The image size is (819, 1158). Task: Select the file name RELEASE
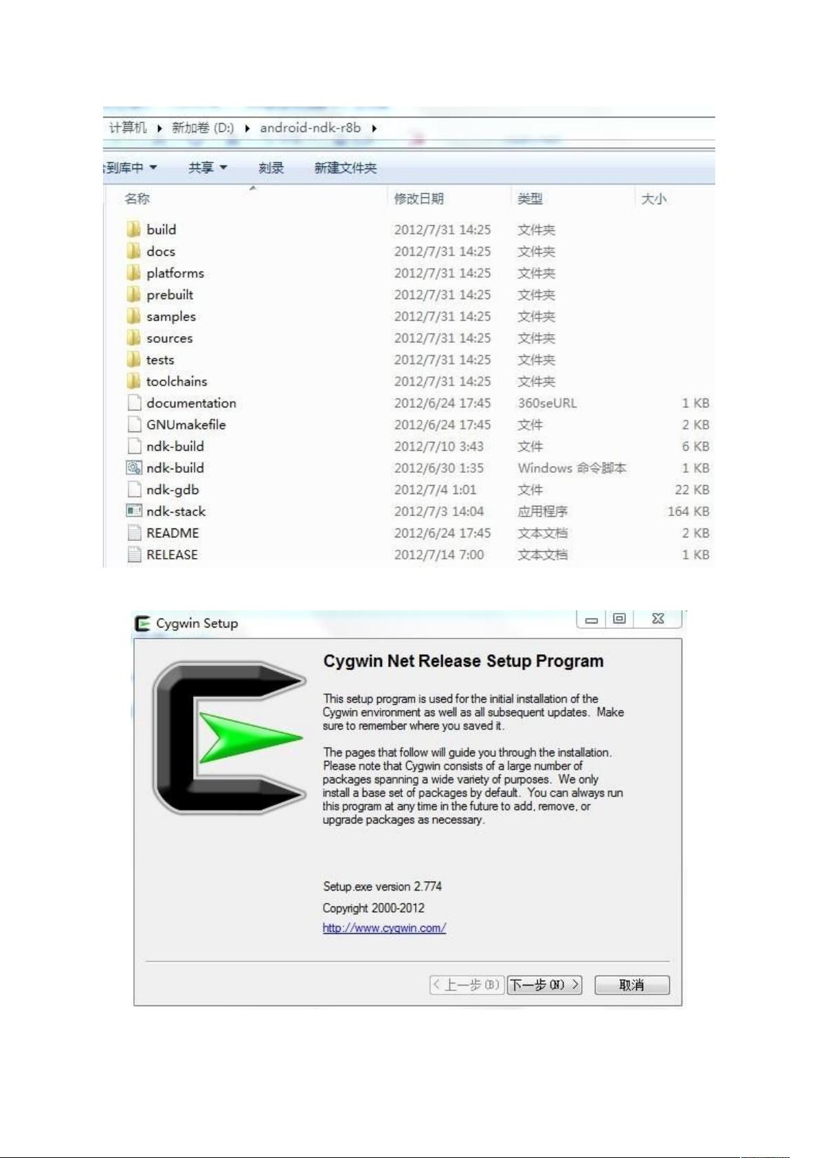(172, 554)
